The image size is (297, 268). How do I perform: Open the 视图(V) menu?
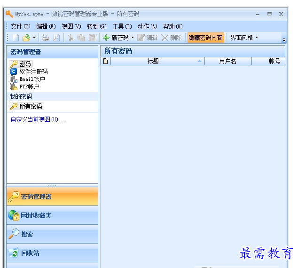tap(71, 26)
